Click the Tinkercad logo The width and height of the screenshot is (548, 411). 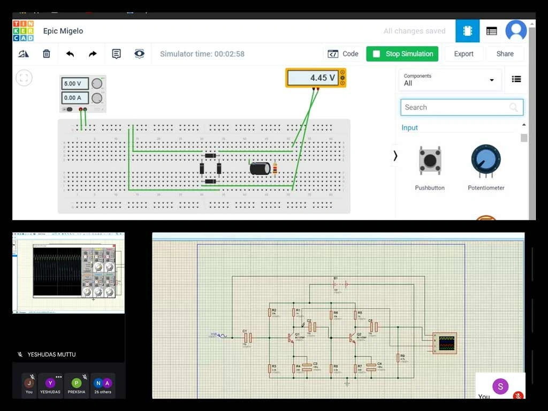(24, 31)
